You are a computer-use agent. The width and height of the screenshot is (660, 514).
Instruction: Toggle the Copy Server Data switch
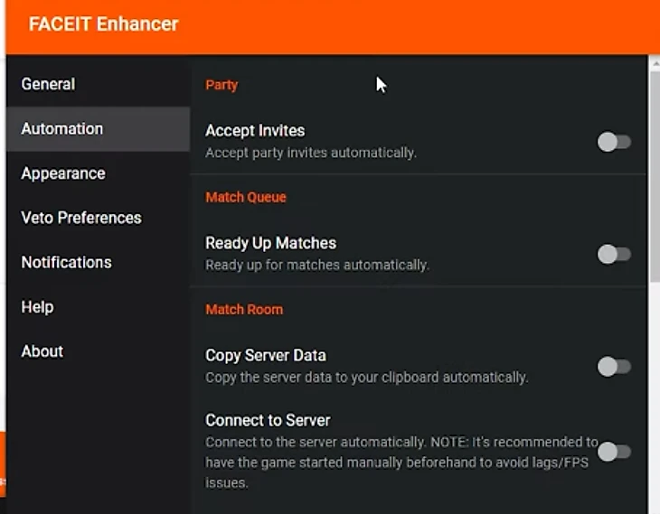614,367
